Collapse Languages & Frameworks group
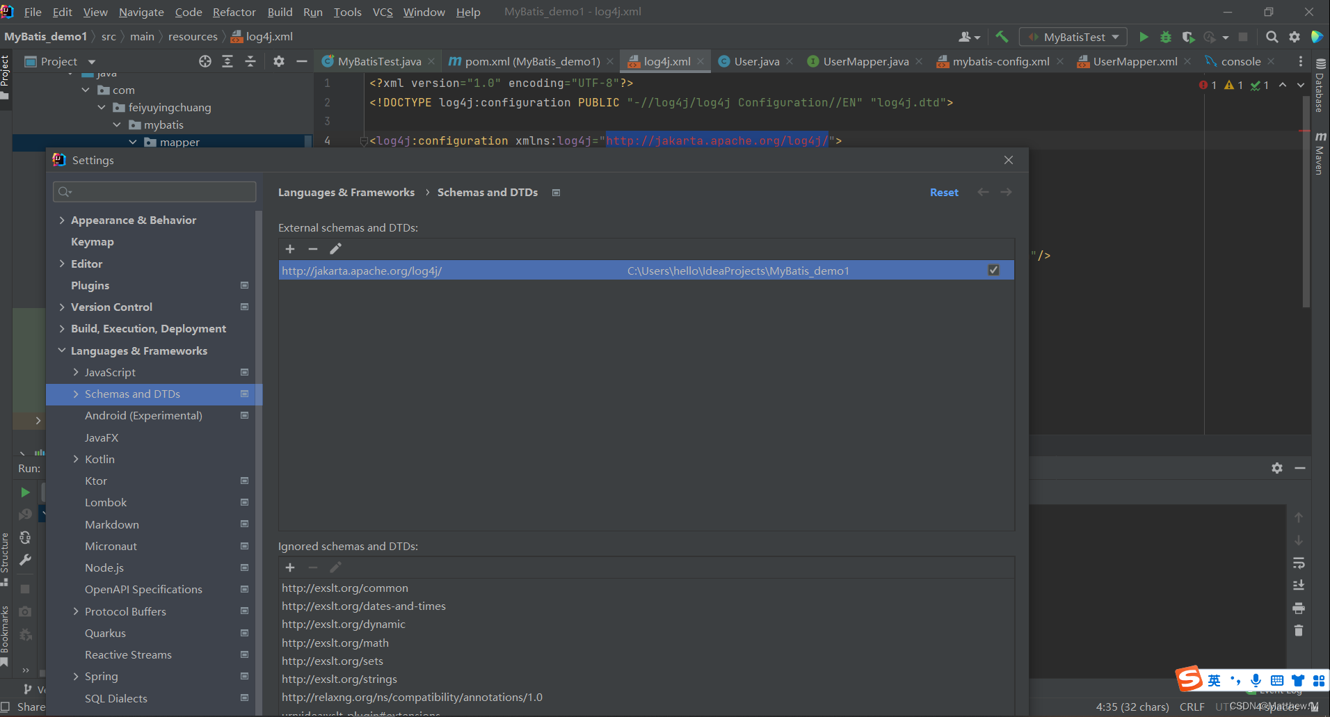 tap(62, 351)
